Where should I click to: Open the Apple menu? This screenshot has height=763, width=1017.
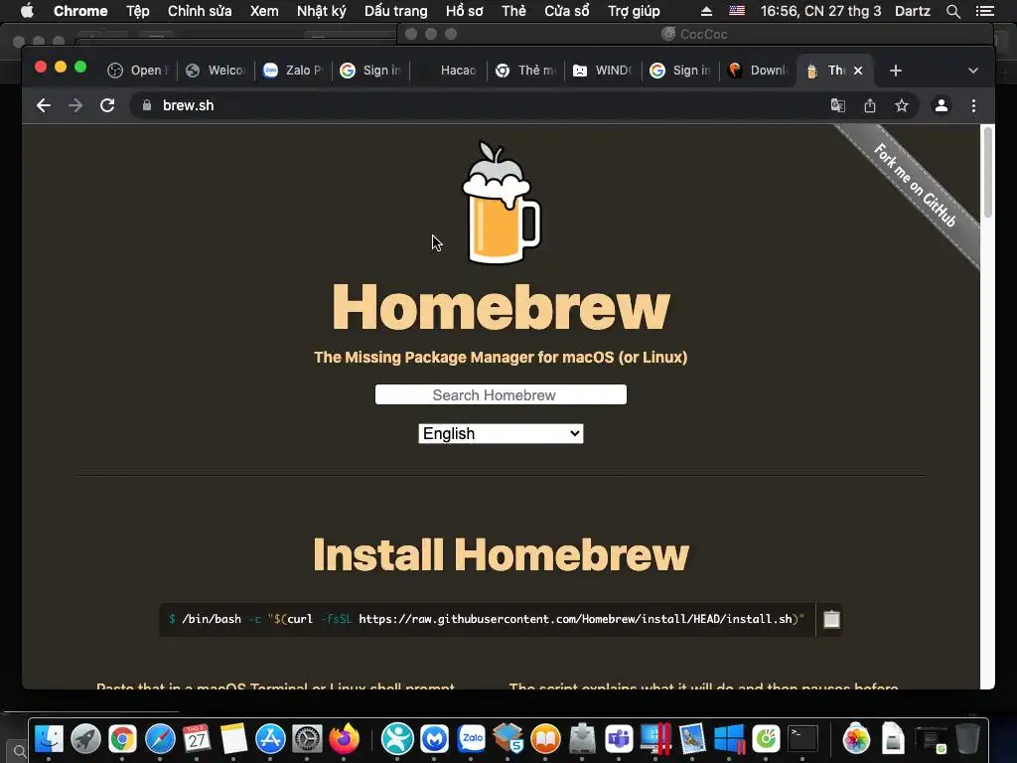(27, 11)
